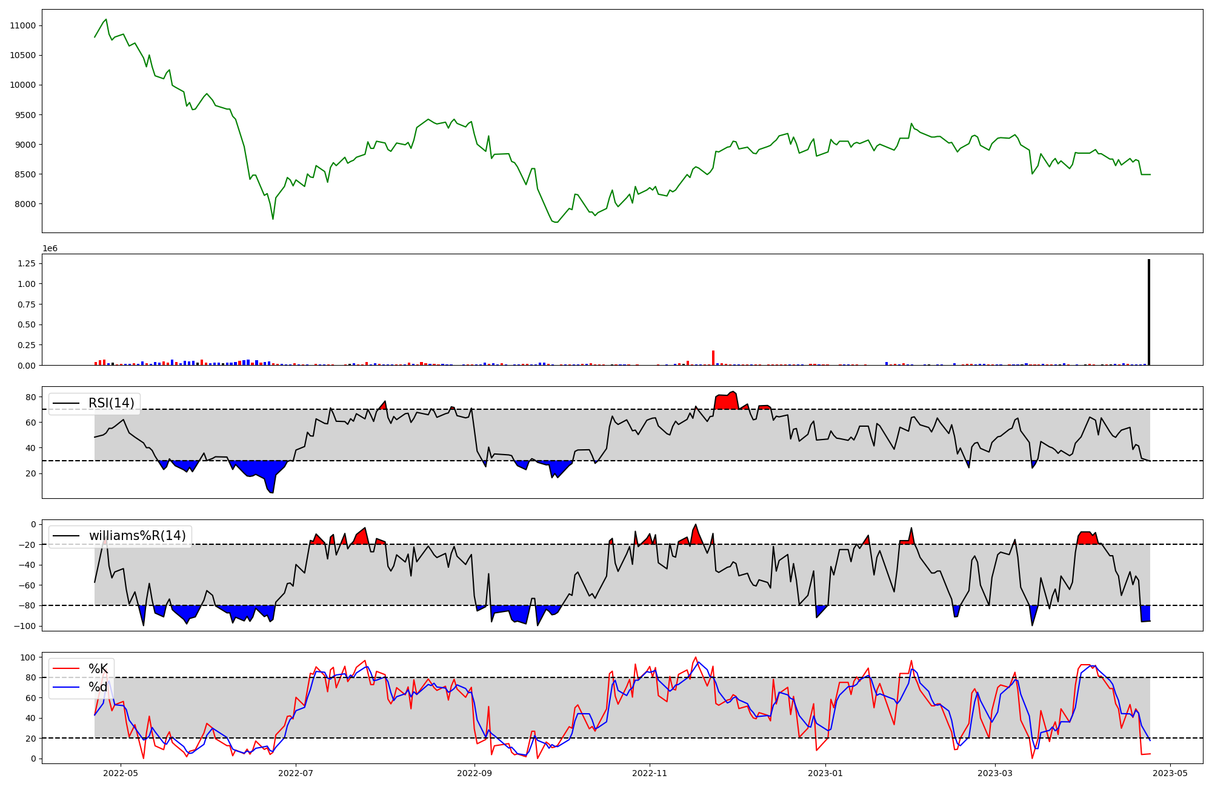Click the 2022-07 date tick label

pos(296,773)
